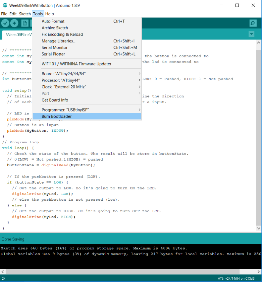Open Manage Libraries... entry

(87, 41)
